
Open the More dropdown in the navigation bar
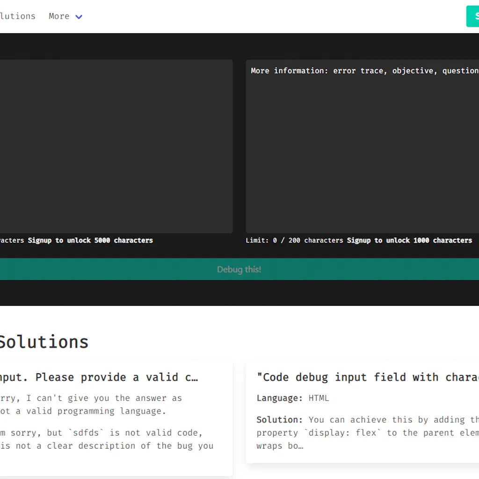[58, 16]
